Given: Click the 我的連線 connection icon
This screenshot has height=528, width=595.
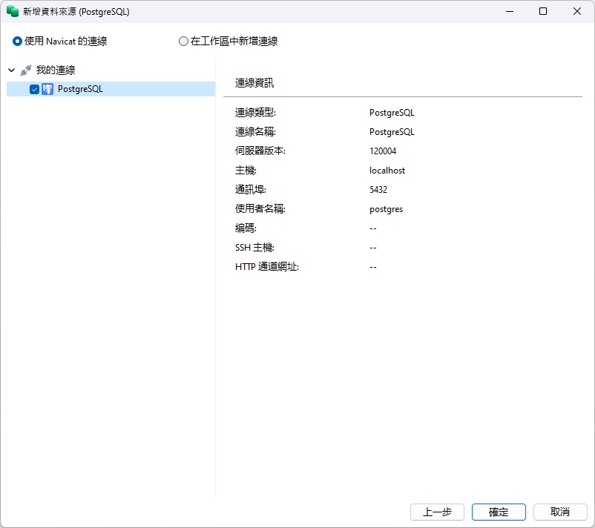Looking at the screenshot, I should 27,69.
